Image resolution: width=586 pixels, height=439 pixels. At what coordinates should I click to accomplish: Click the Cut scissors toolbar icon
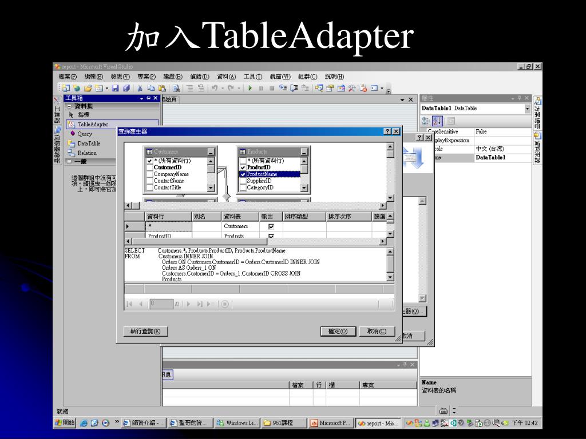coord(140,88)
